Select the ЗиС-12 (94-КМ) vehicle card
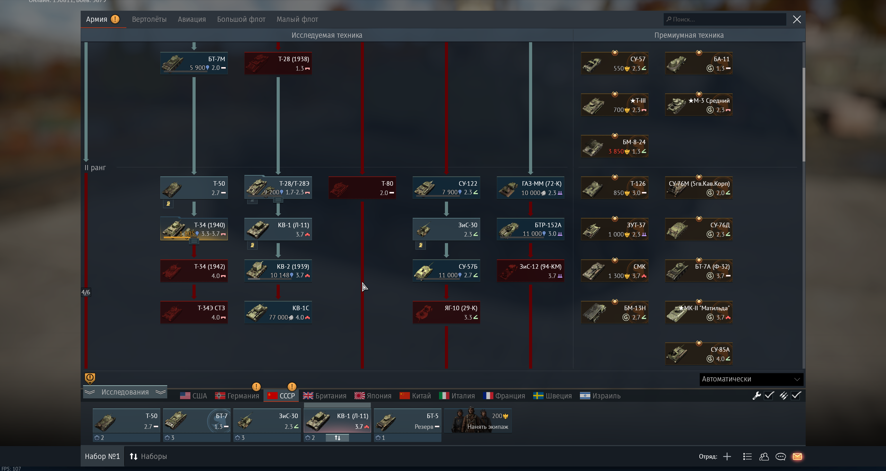Screen dimensions: 886x471 click(530, 271)
